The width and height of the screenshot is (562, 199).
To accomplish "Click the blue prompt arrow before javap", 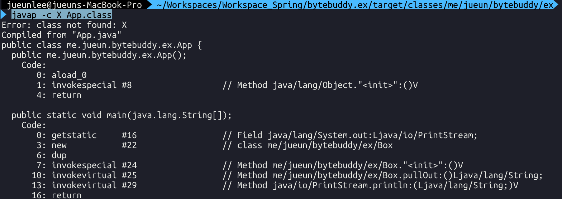I will 4,15.
